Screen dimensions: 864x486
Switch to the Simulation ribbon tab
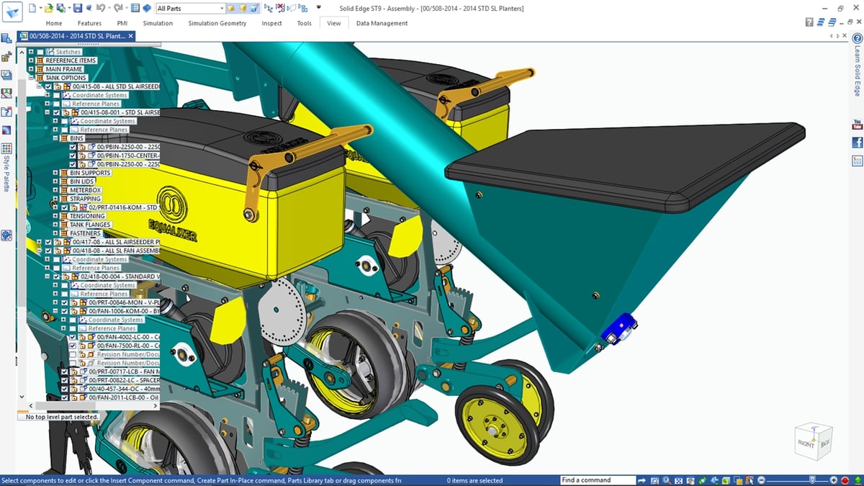(x=158, y=22)
